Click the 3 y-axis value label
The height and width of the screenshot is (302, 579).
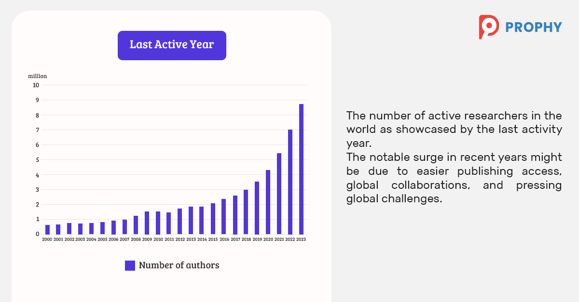coord(38,190)
